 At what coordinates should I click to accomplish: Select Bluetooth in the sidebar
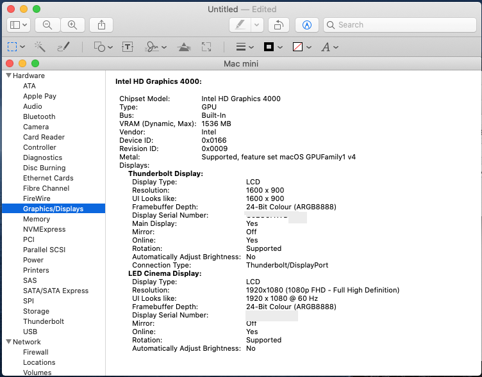pyautogui.click(x=39, y=116)
